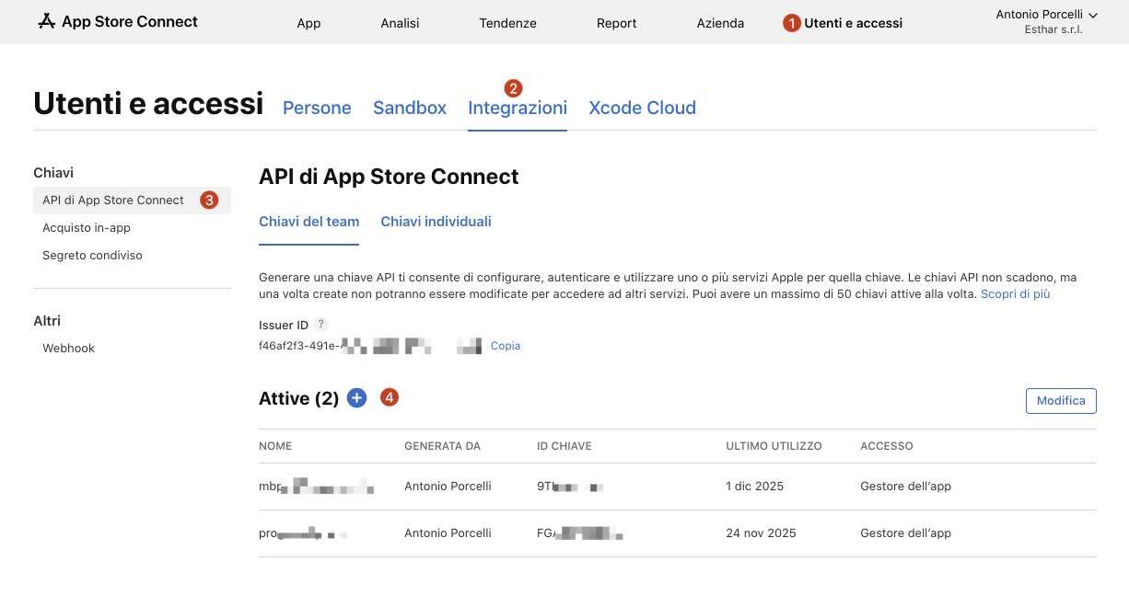The width and height of the screenshot is (1129, 596).
Task: Click the Modifica button
Action: pyautogui.click(x=1061, y=400)
